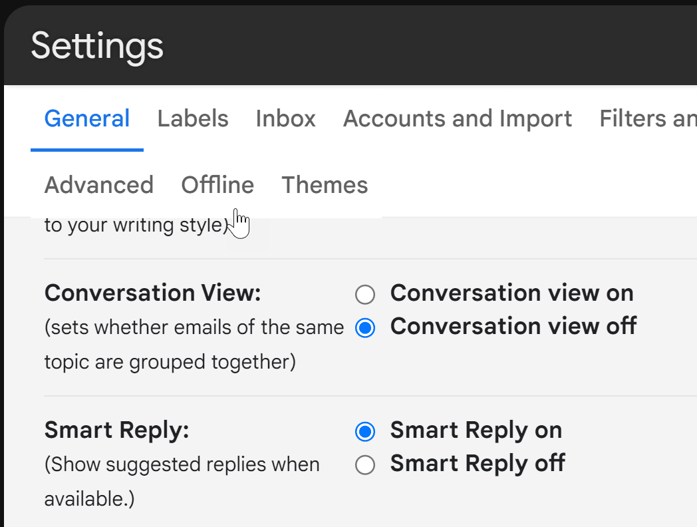Select the partially visible Filters tab
This screenshot has width=697, height=527.
647,119
